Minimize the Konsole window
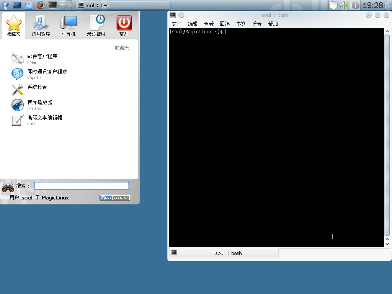392x294 pixels. point(369,15)
